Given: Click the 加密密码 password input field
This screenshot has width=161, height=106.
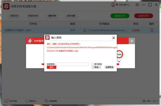Looking at the screenshot, I should (x=73, y=64).
